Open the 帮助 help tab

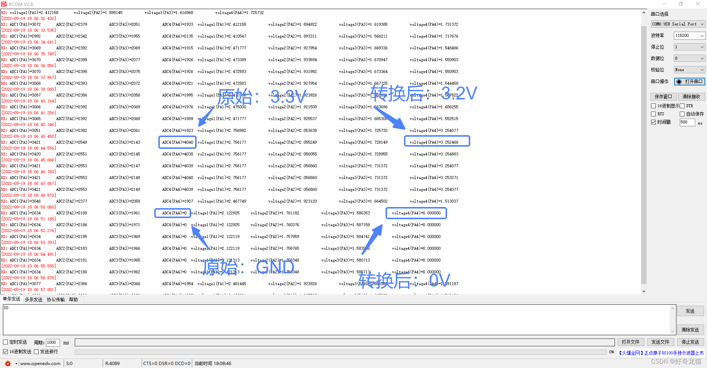(73, 299)
